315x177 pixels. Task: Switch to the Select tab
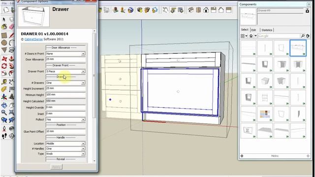[245, 29]
